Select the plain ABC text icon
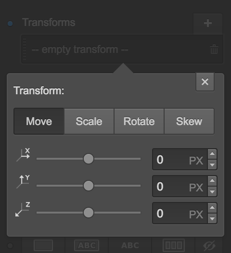 click(130, 245)
